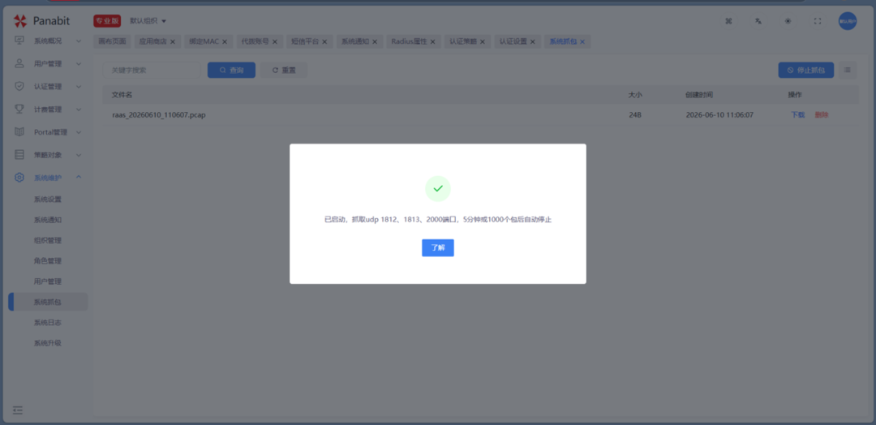Click the 了解 button in the dialog
Image resolution: width=876 pixels, height=425 pixels.
(437, 248)
